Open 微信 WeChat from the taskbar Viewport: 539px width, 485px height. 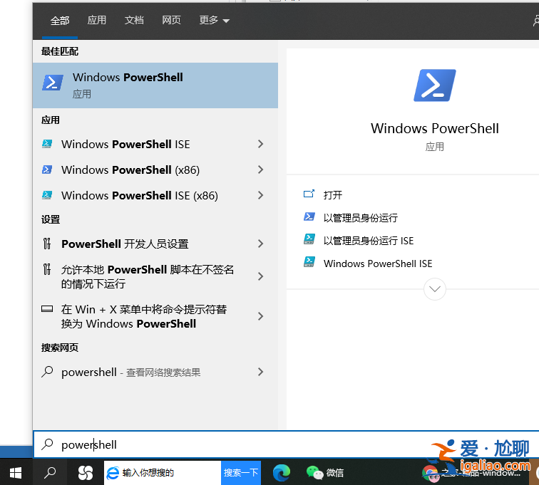(325, 473)
